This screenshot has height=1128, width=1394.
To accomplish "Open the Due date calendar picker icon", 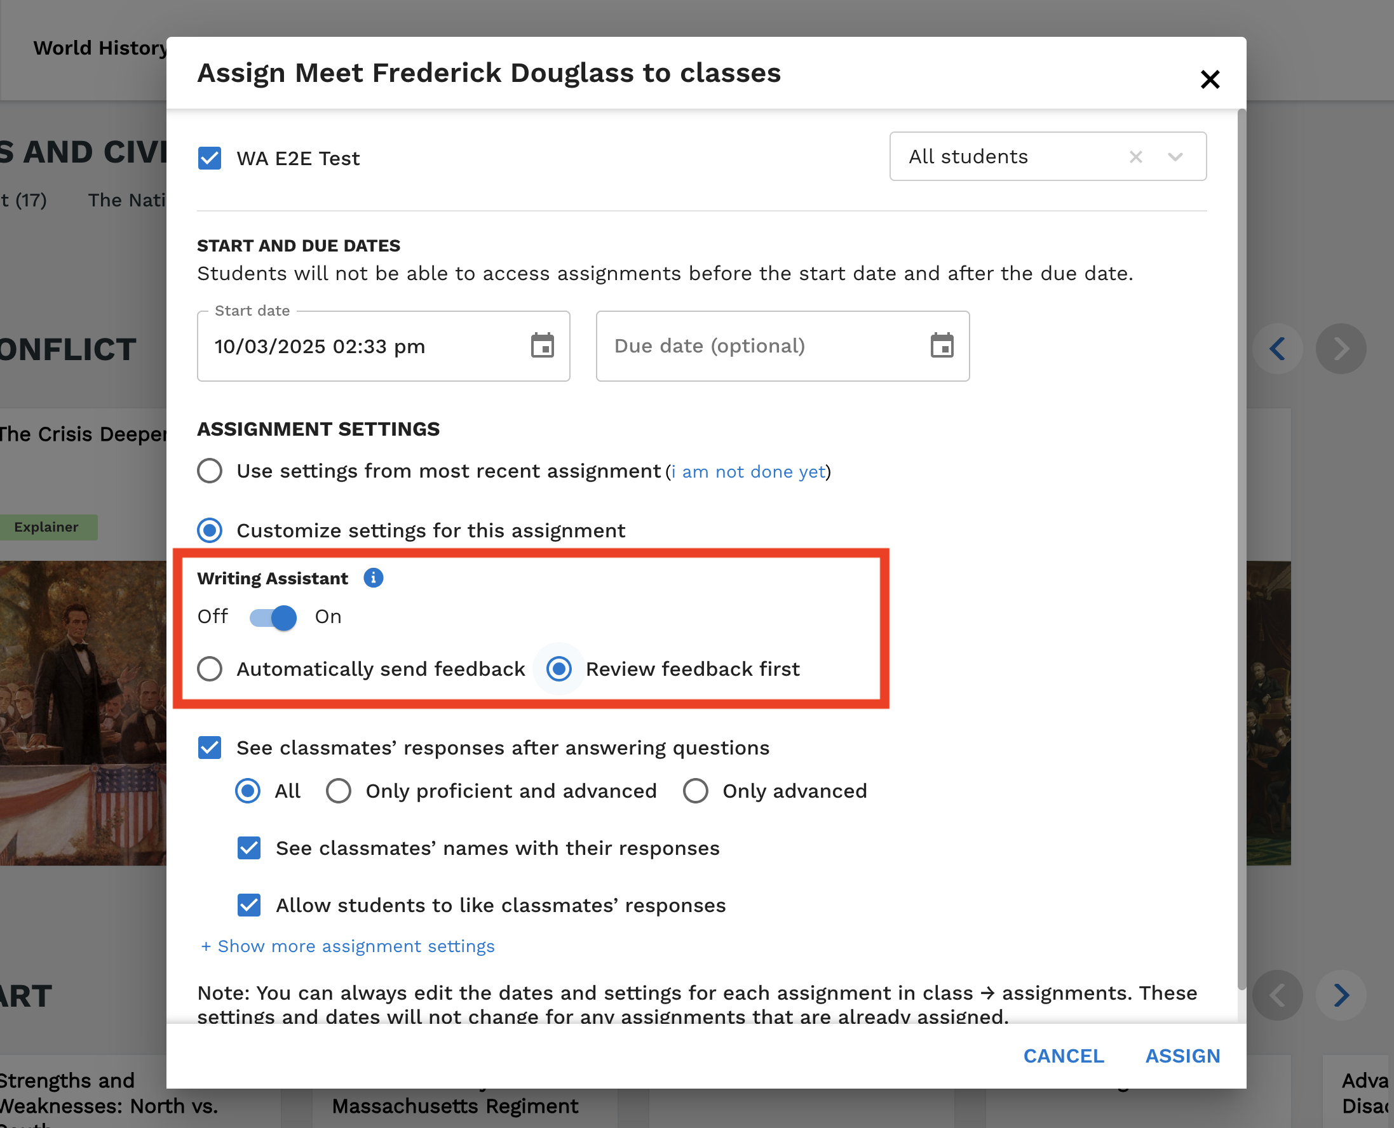I will pos(941,346).
